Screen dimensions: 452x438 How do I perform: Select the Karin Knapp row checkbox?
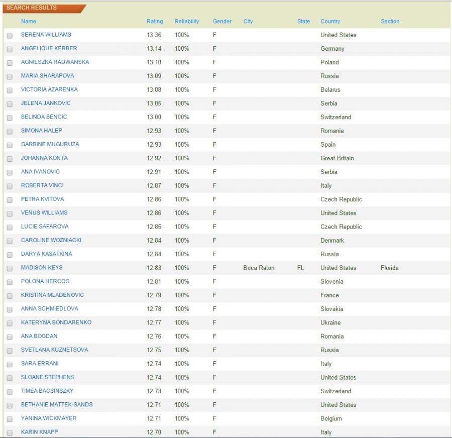pyautogui.click(x=10, y=433)
